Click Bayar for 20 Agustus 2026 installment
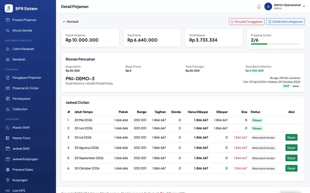 [291, 148]
